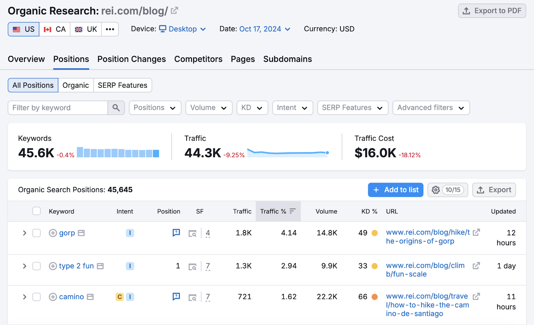Check the select-all checkbox in table header

click(36, 211)
